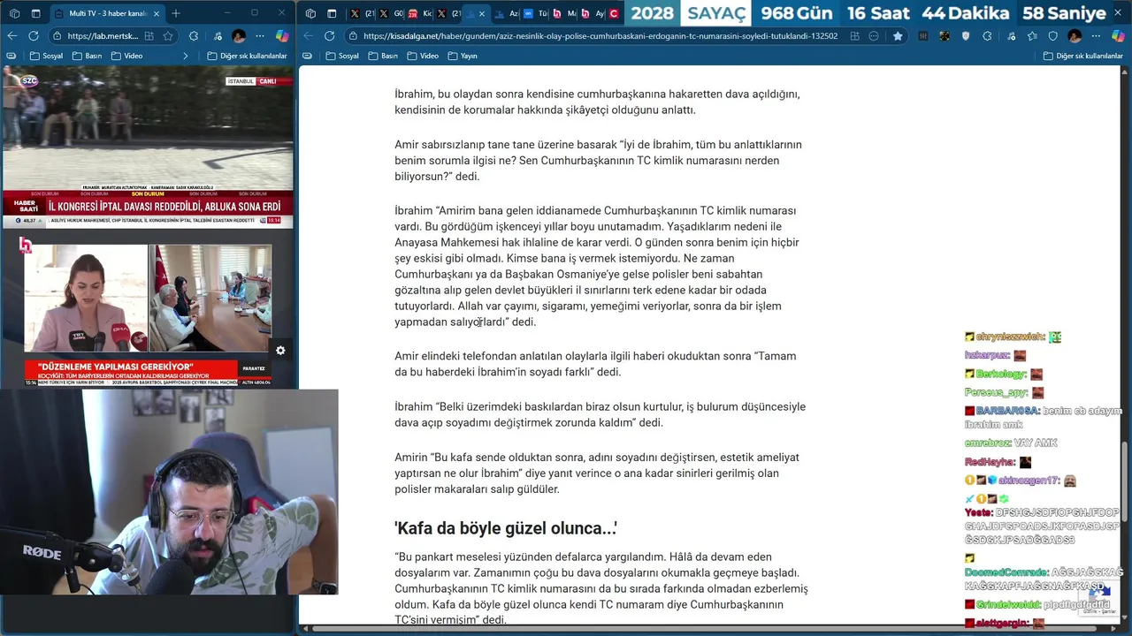The width and height of the screenshot is (1132, 636).
Task: Open tab actions menu in kisadalga window
Action: [332, 13]
